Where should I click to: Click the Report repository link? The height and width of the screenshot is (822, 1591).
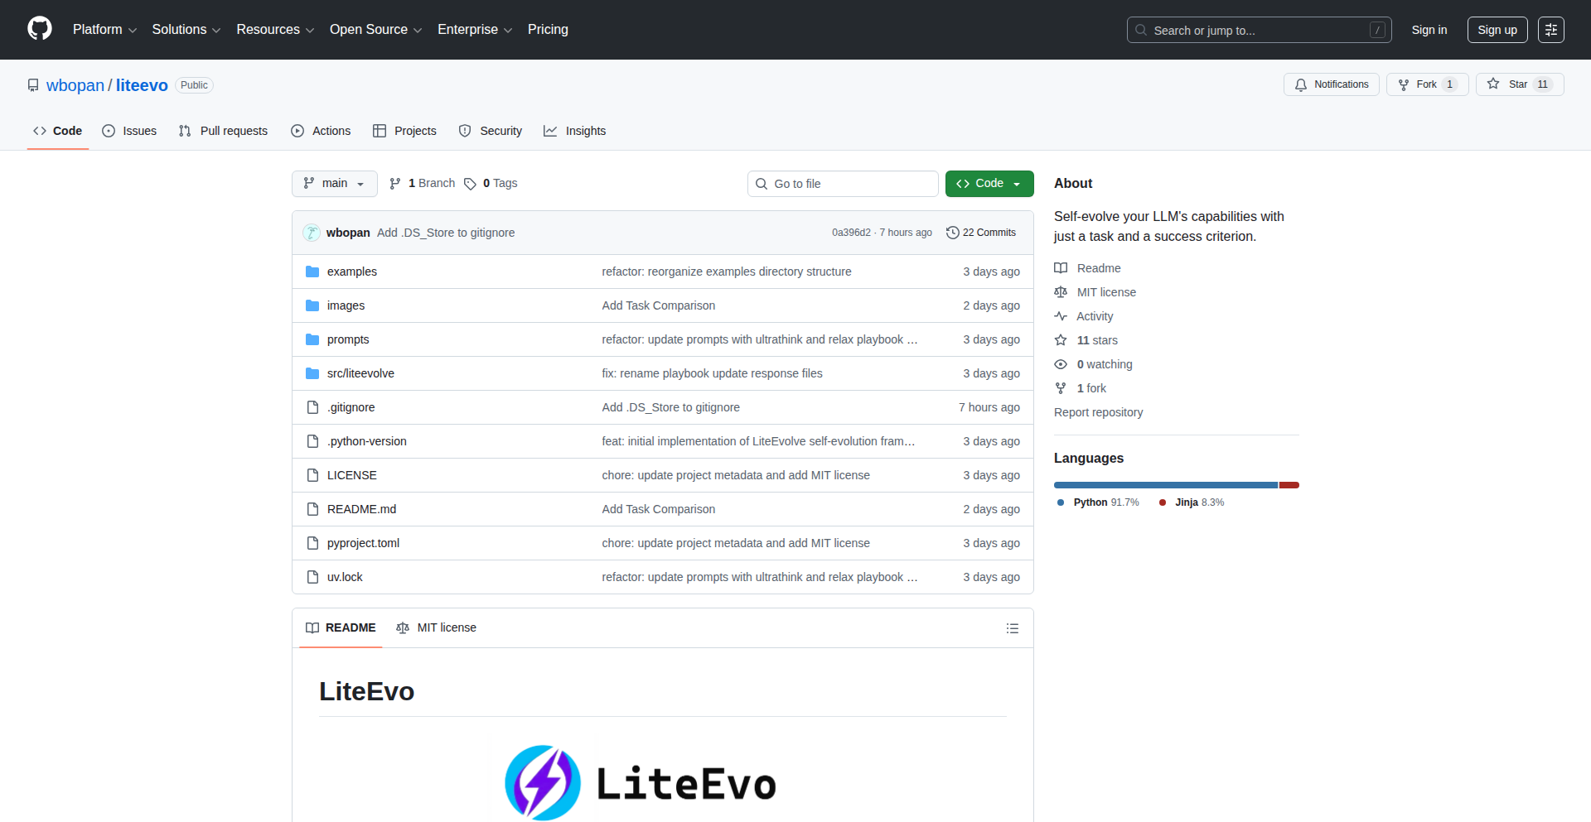[1098, 412]
